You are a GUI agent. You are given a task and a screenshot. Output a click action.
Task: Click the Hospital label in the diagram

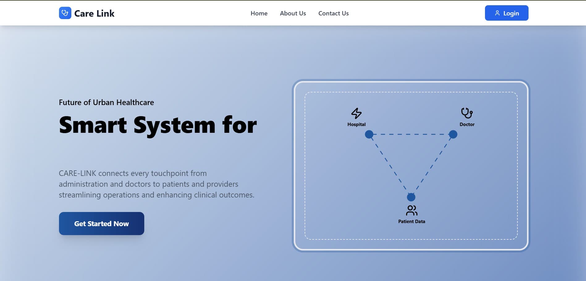pyautogui.click(x=356, y=124)
